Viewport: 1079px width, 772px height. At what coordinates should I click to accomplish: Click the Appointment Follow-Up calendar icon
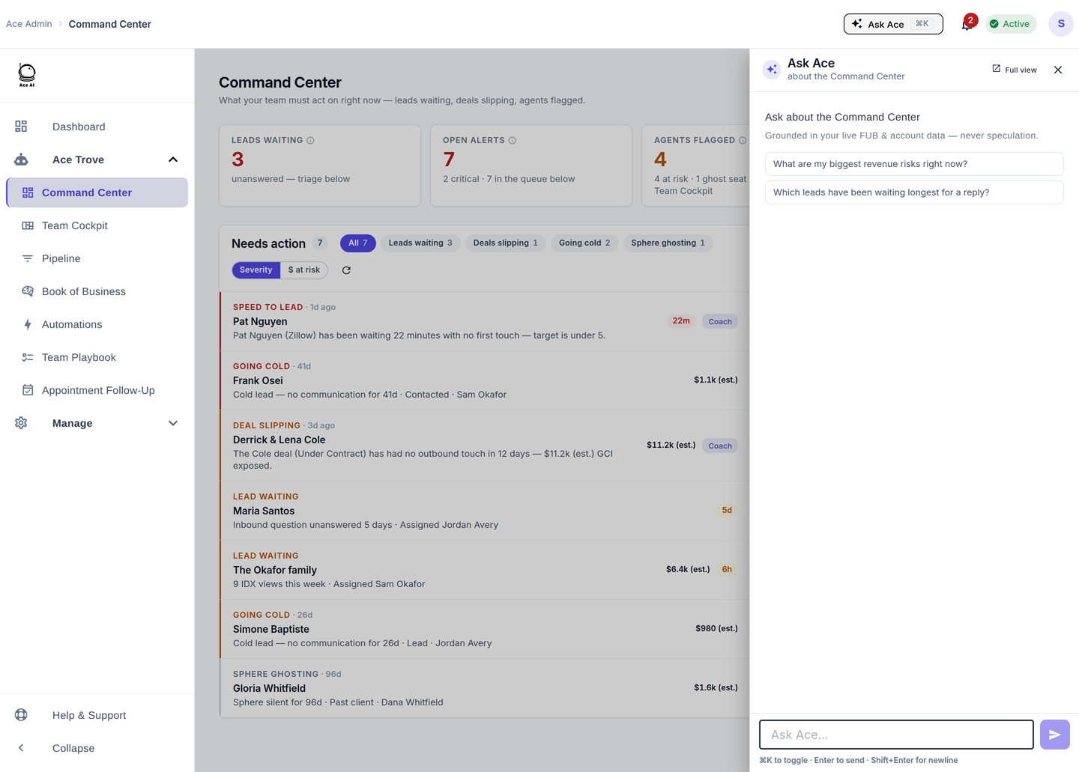pos(28,390)
